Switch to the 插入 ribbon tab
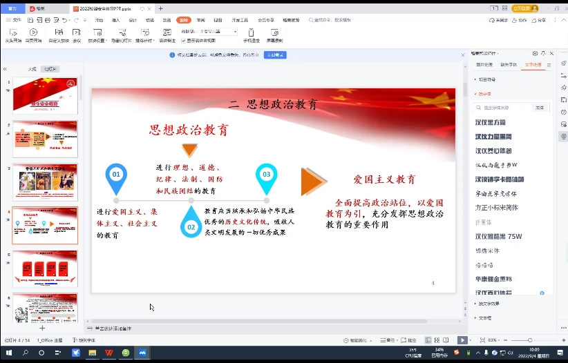Image resolution: width=568 pixels, height=363 pixels. (116, 20)
